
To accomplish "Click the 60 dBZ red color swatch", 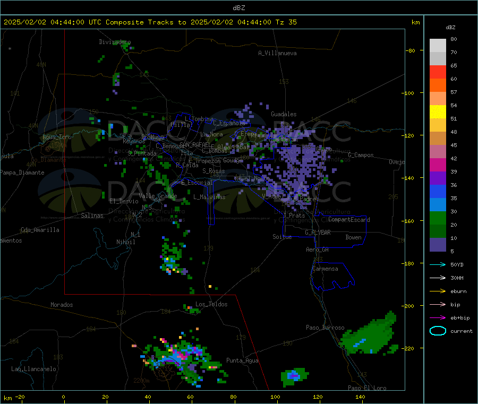I will click(x=438, y=72).
